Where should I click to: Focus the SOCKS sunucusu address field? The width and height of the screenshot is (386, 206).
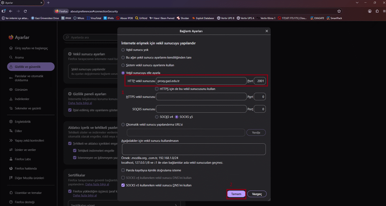coord(201,109)
